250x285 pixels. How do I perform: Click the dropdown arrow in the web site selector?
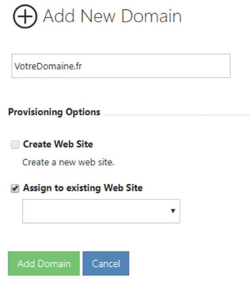tap(173, 211)
